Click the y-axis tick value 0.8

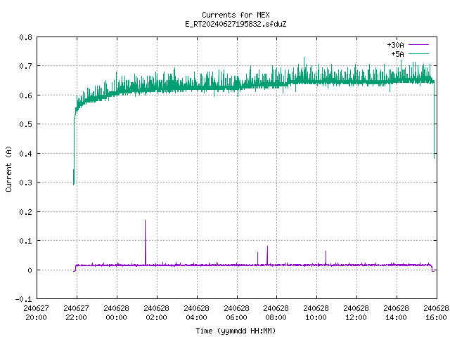tap(25, 37)
